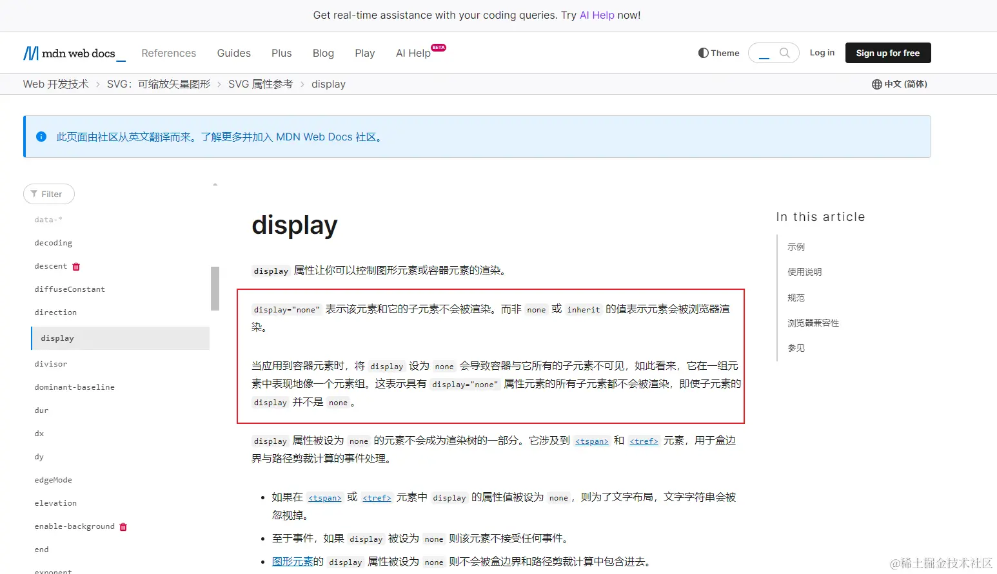Click the BETA badge on AI Help

click(x=439, y=47)
